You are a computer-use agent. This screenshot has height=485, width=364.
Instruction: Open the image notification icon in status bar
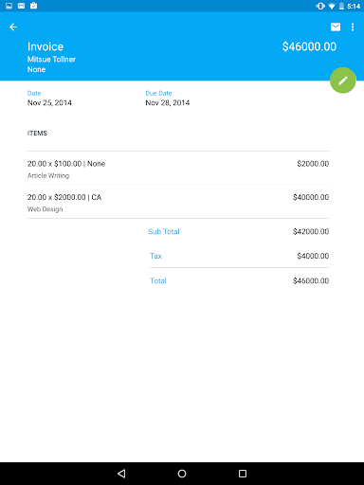pos(9,6)
